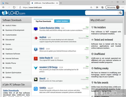Switch to the Latest Updates tab
Viewport: 126px width, 97px height.
pyautogui.click(x=62, y=21)
